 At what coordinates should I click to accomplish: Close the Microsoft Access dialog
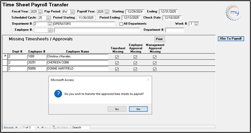[x=148, y=80]
